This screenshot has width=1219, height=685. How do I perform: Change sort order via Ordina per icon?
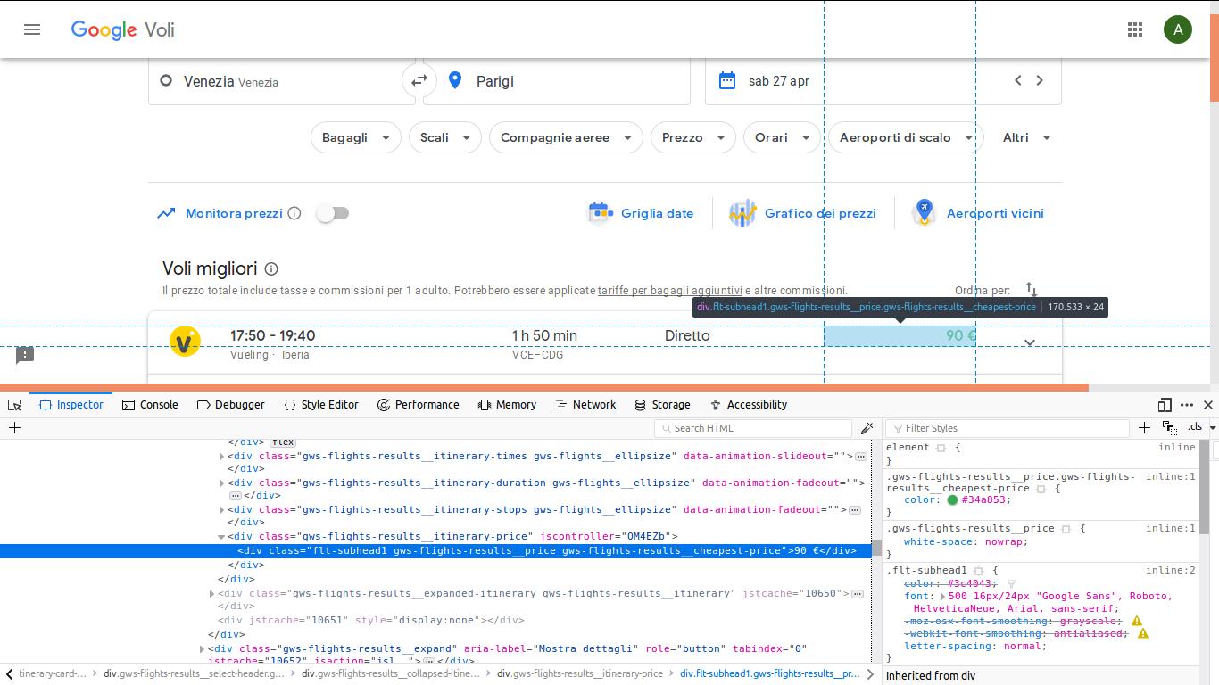pos(1031,290)
